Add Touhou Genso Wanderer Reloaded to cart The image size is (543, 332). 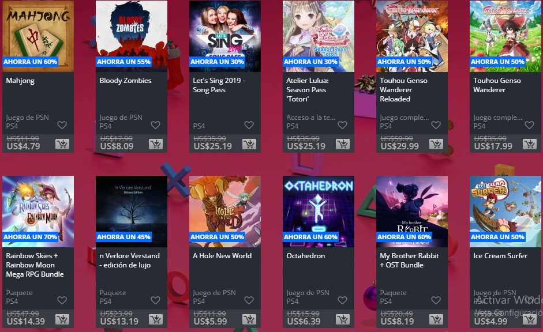436,144
